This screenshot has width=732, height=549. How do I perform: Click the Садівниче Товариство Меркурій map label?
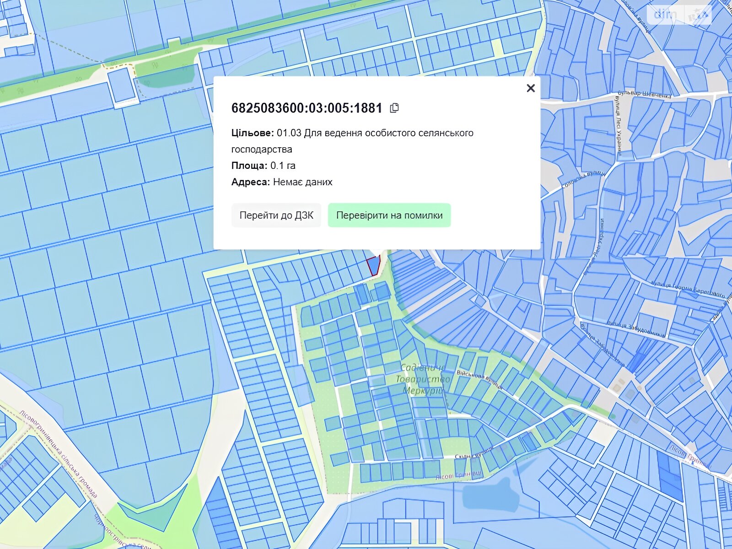click(423, 379)
